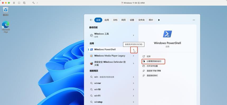Click the small PowerShell icon in results list
227x105 pixels.
91,49
